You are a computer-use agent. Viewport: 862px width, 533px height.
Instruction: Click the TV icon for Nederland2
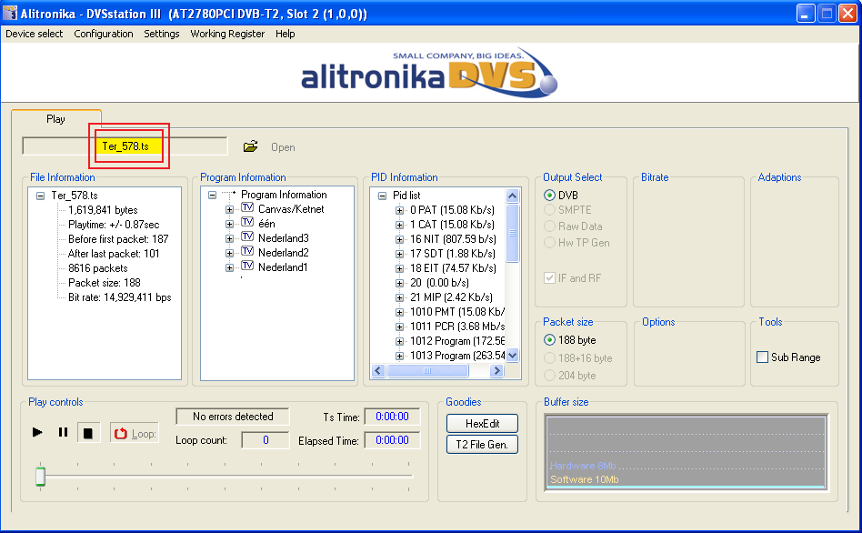[247, 251]
